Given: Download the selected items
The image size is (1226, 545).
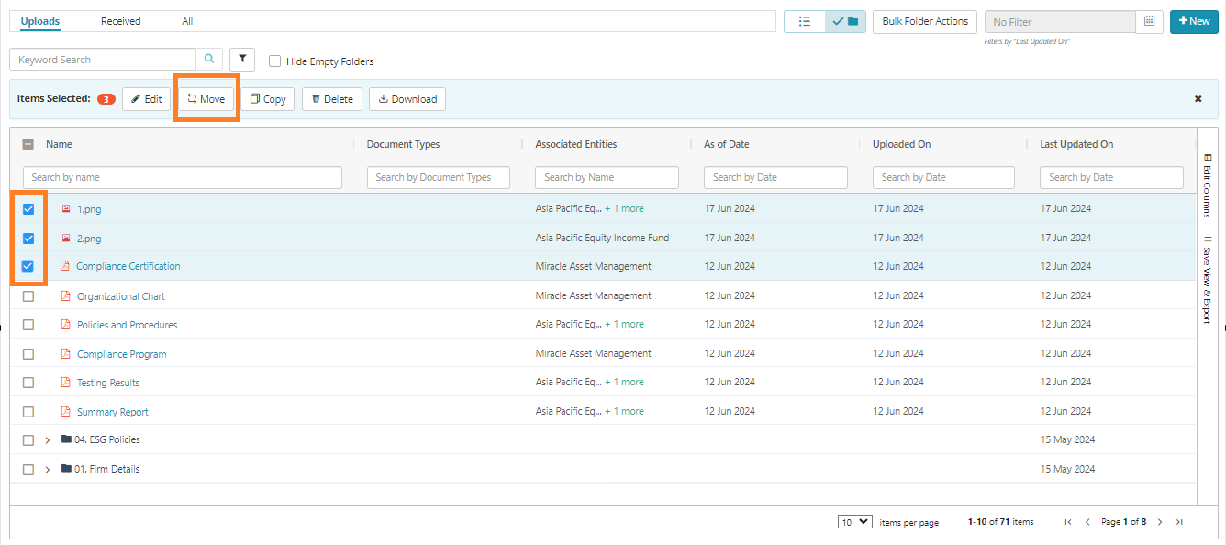Looking at the screenshot, I should (407, 99).
